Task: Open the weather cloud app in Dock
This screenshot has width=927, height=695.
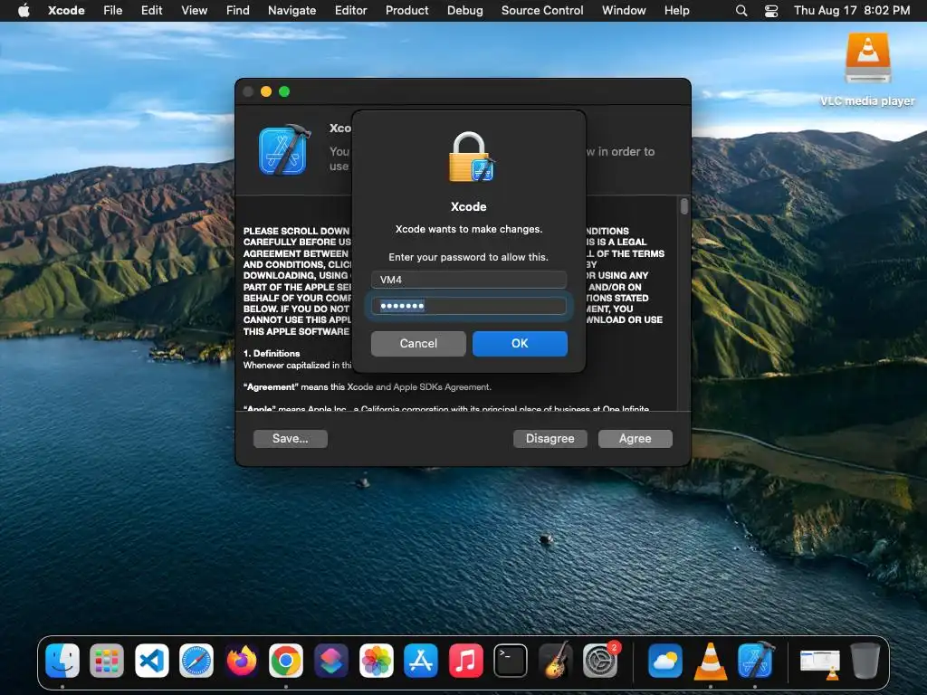Action: click(665, 660)
